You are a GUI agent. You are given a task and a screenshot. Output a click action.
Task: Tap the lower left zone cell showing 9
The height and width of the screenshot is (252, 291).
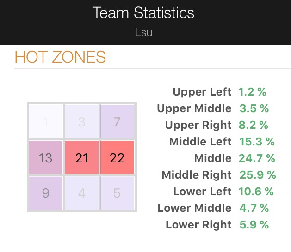(45, 192)
